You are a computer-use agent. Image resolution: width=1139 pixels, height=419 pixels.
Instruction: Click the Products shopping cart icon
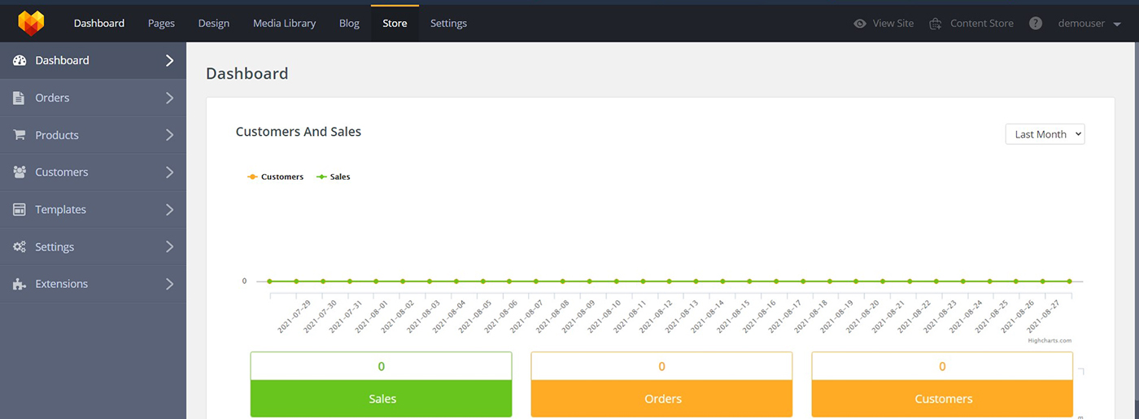pos(19,135)
